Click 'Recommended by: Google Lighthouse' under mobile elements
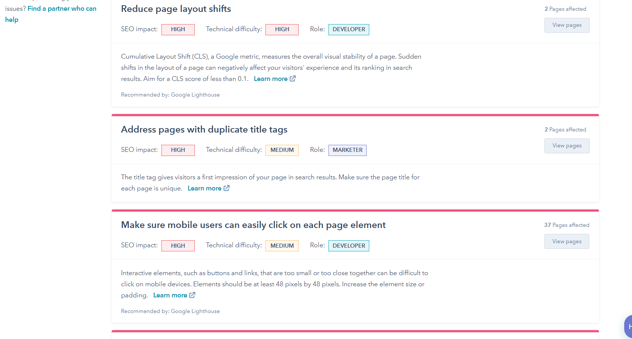 pyautogui.click(x=170, y=311)
